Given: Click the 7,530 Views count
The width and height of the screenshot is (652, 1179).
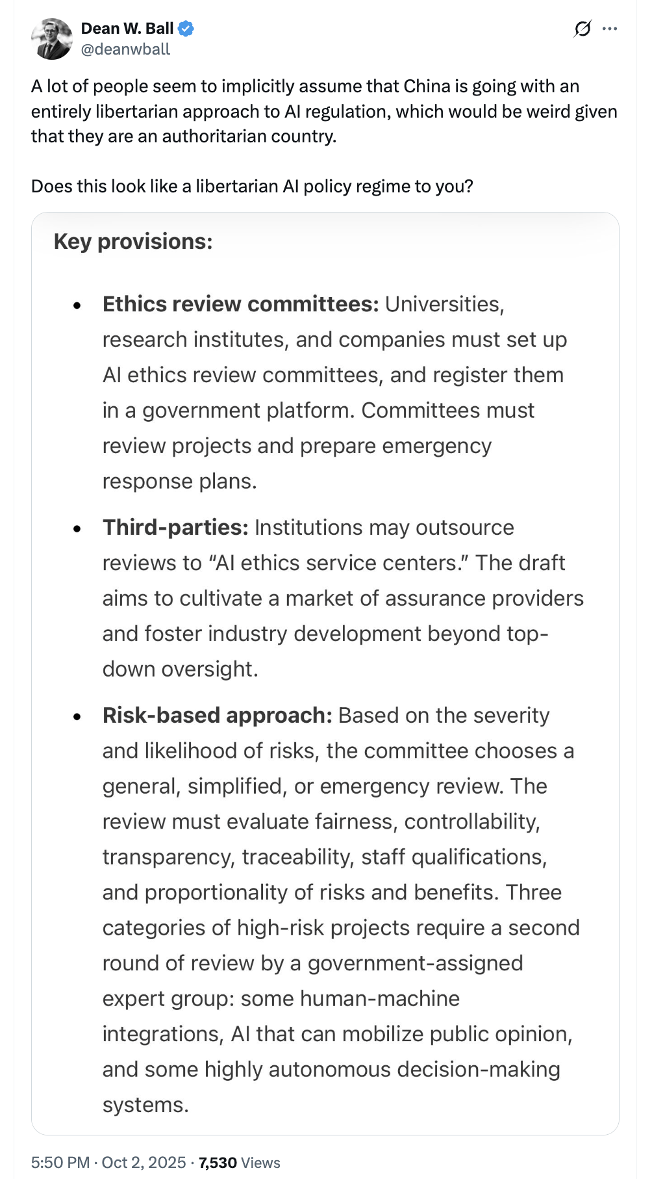Looking at the screenshot, I should click(240, 1162).
